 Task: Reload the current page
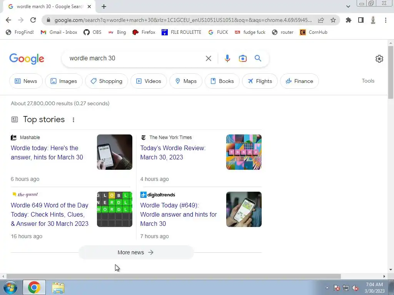33,20
